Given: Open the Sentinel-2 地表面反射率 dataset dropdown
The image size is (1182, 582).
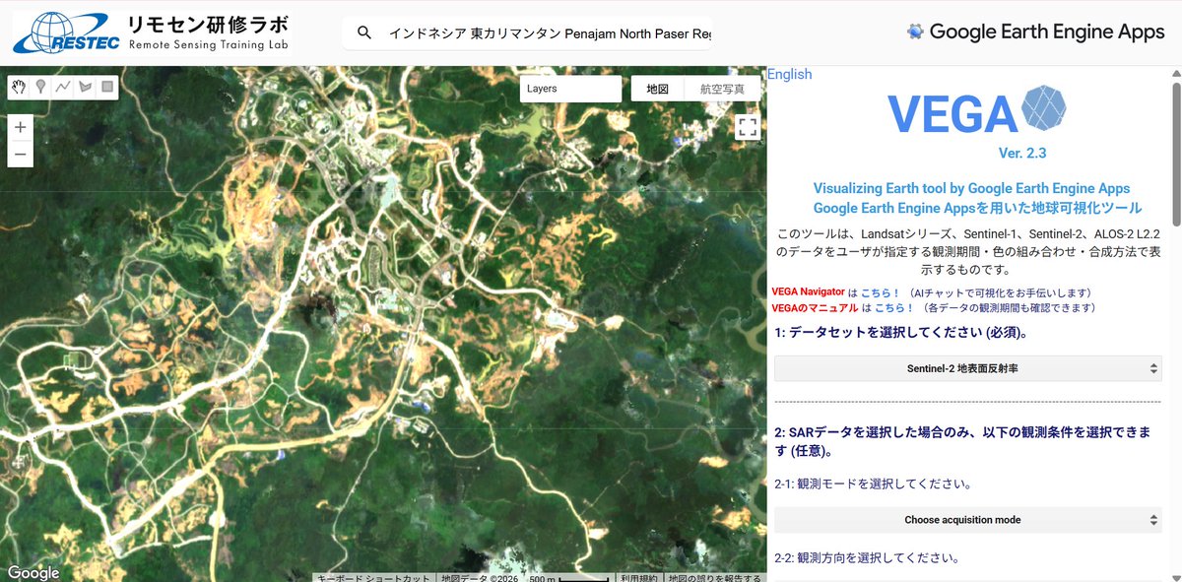Looking at the screenshot, I should coord(968,368).
